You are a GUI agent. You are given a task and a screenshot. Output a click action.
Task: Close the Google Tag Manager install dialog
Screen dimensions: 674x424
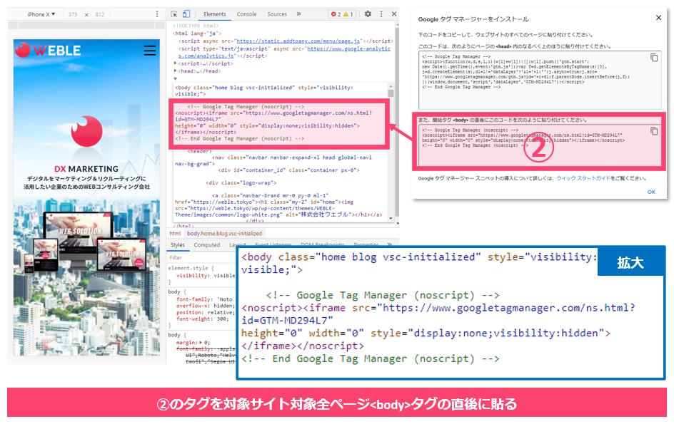[x=658, y=18]
